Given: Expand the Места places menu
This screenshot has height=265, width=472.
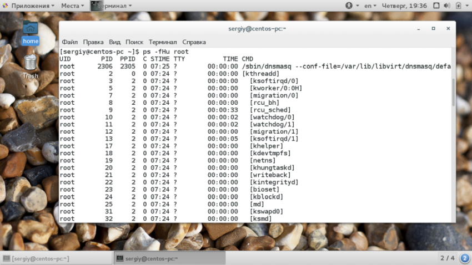Looking at the screenshot, I should [73, 6].
